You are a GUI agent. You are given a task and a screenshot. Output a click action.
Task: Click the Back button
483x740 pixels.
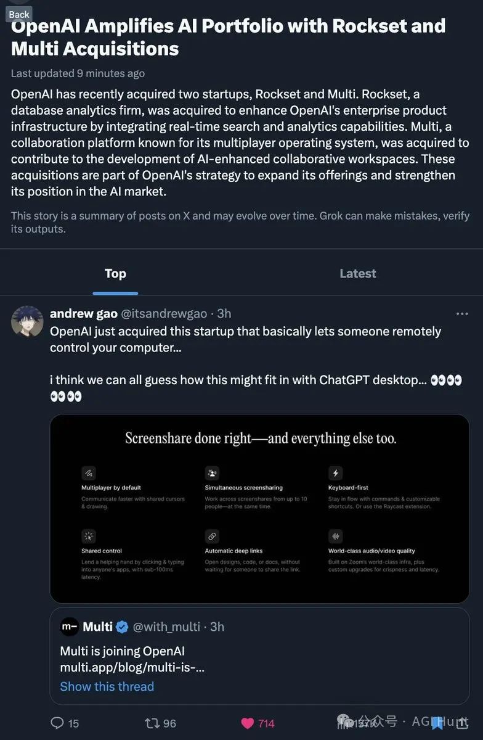tap(18, 14)
